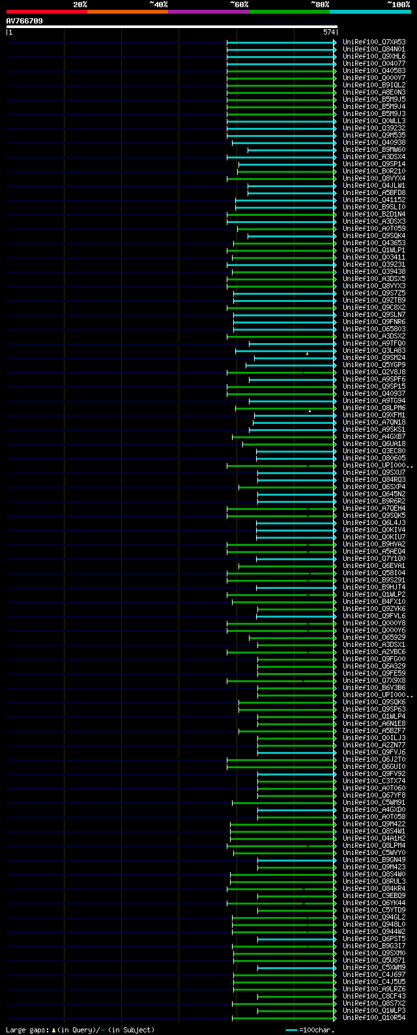417x1035 pixels.
Task: Click the purple ~60% identity legend bar
Action: point(208,12)
